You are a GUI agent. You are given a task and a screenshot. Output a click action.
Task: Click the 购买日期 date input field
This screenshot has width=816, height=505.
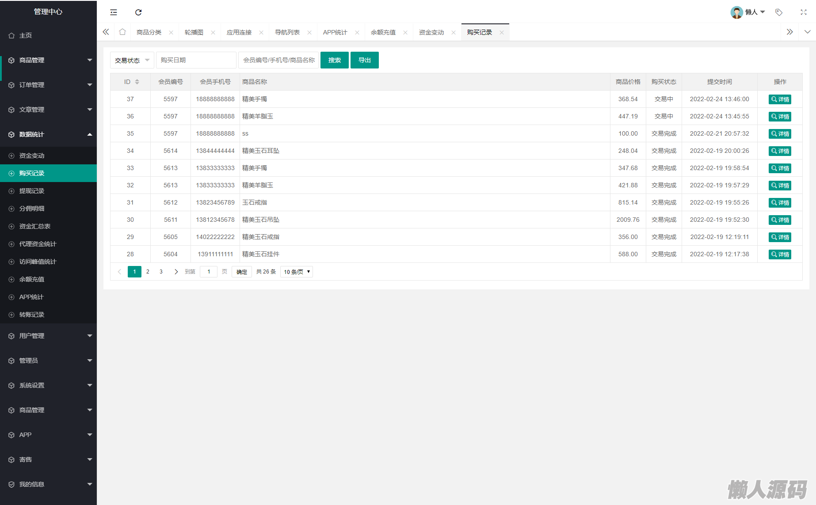pos(196,60)
